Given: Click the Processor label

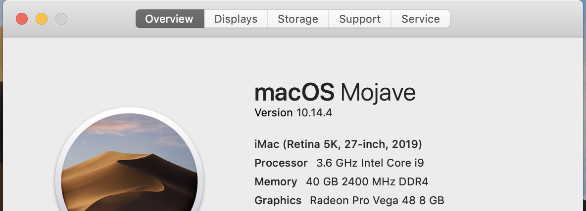Looking at the screenshot, I should click(x=281, y=163).
